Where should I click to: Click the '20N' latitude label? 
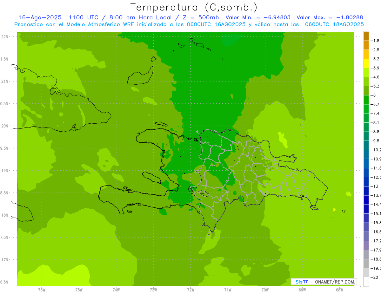pos(5,126)
